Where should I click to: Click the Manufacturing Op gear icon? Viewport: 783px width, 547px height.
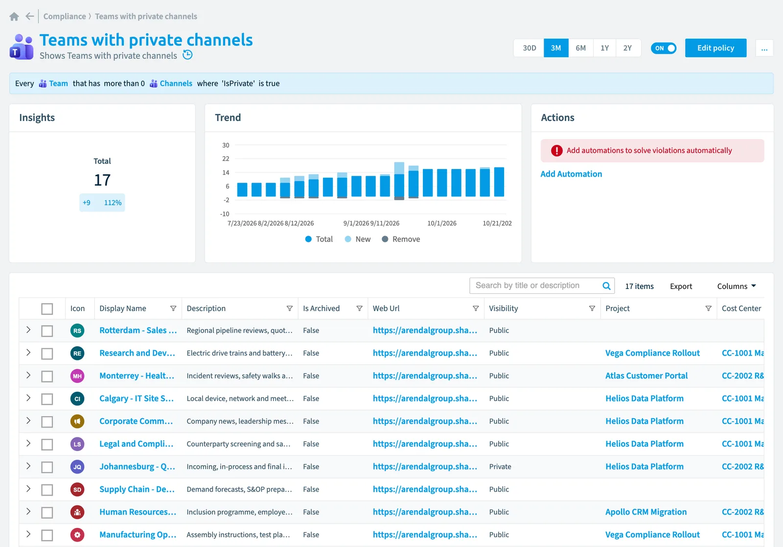point(77,535)
